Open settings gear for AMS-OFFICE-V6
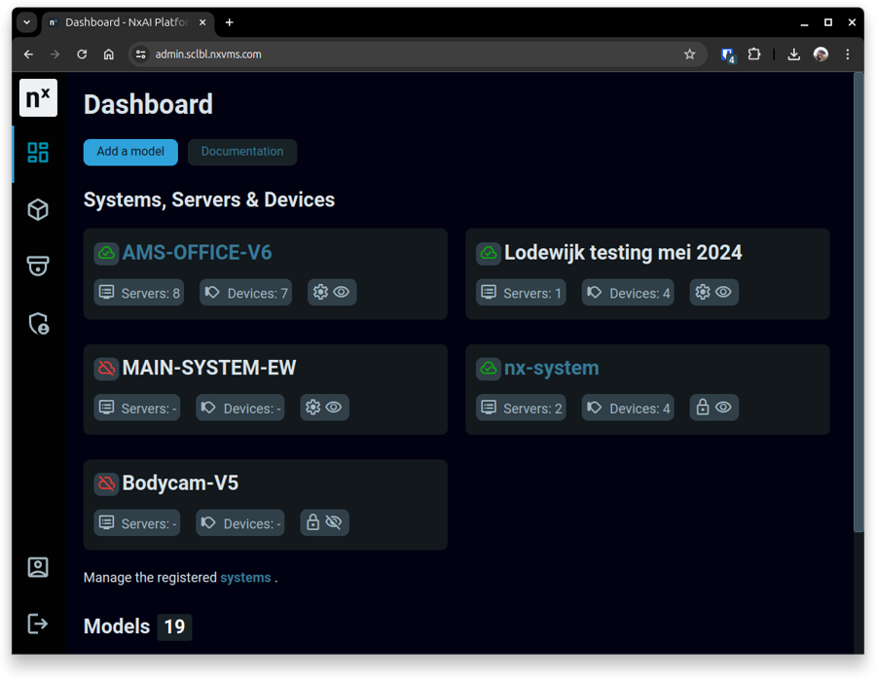 (320, 292)
